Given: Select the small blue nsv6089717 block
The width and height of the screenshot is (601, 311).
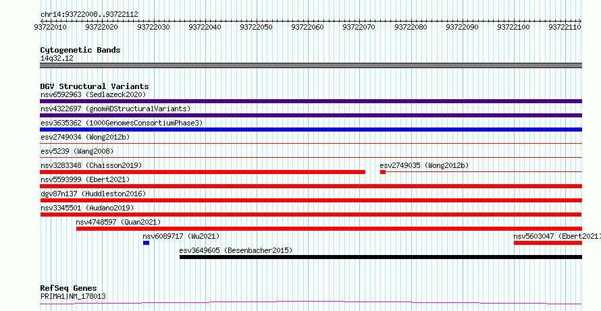Looking at the screenshot, I should (x=146, y=243).
